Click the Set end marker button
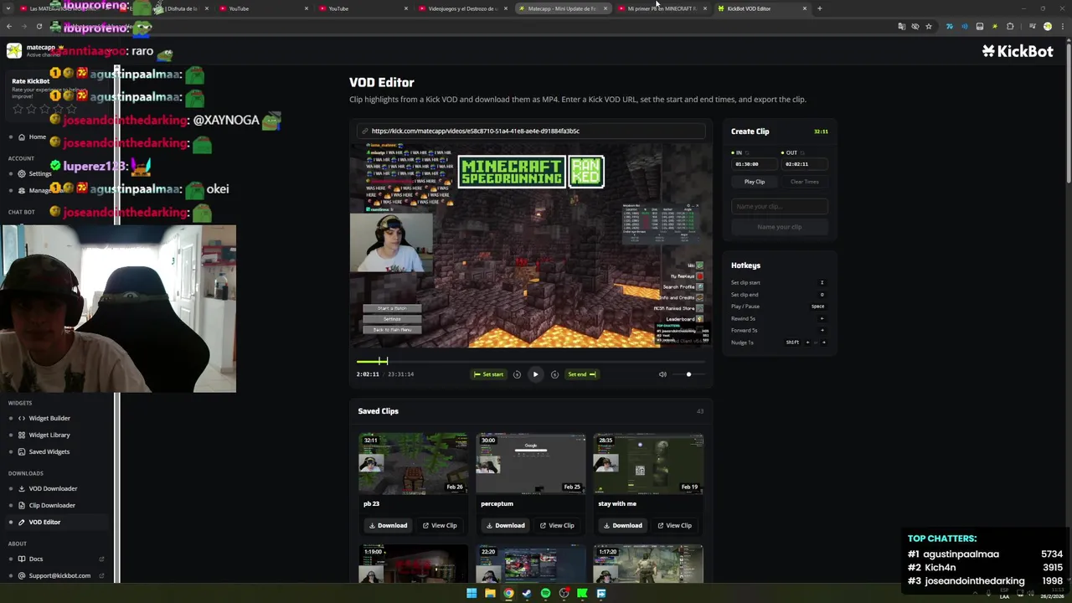This screenshot has width=1072, height=603. coord(582,374)
